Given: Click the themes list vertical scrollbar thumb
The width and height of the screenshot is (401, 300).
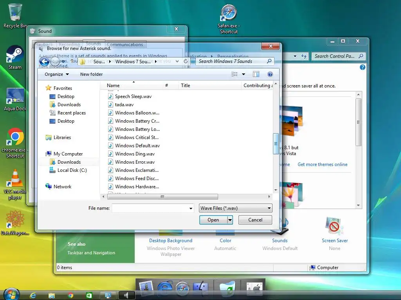Looking at the screenshot, I should (358, 122).
